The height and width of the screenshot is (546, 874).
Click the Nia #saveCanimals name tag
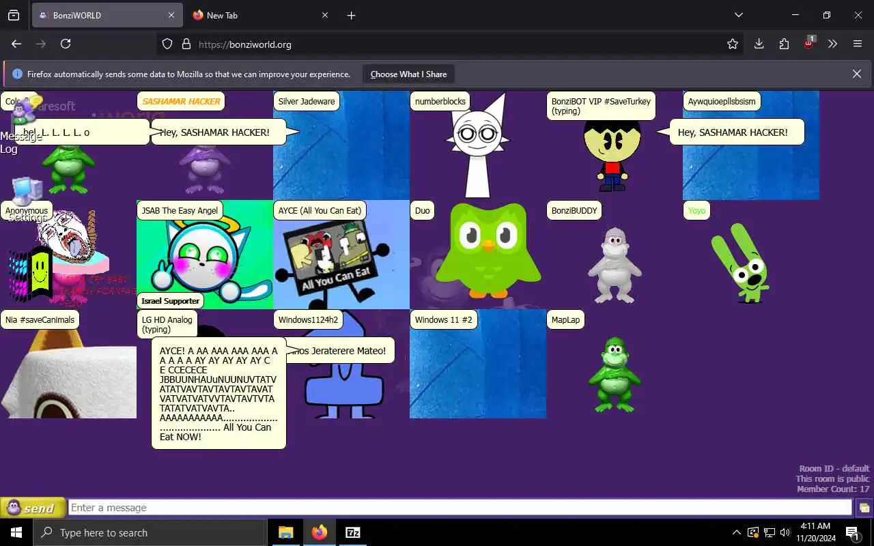click(x=40, y=319)
